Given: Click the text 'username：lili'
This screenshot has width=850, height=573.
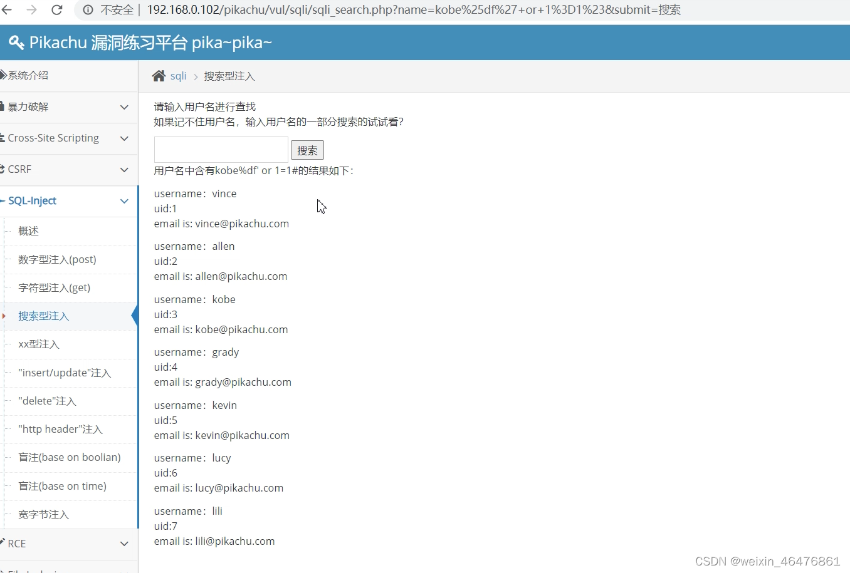Looking at the screenshot, I should coord(188,511).
